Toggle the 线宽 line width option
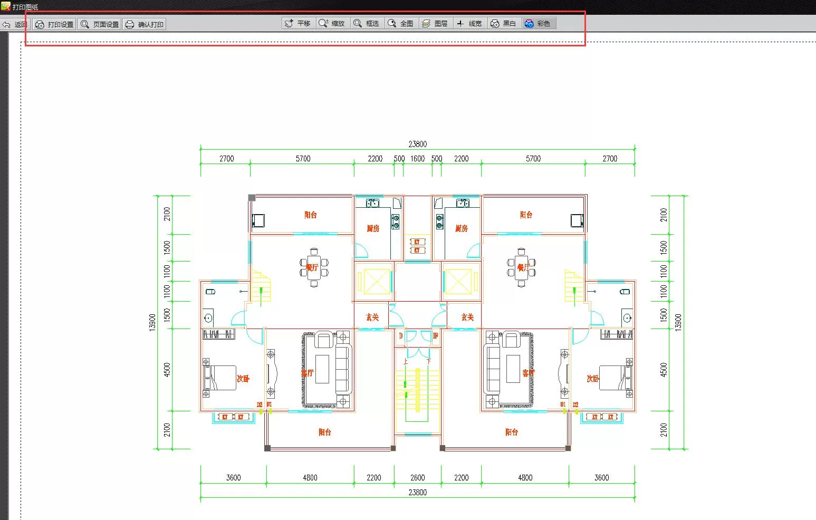 point(470,23)
